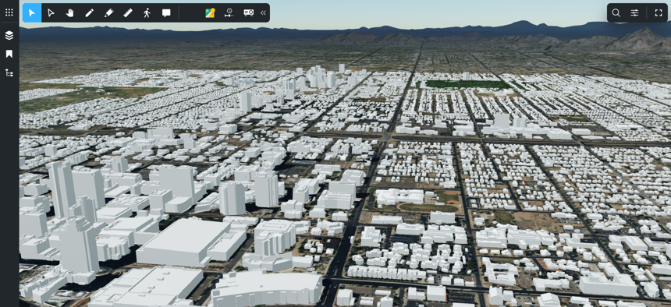Open the projector presentation tool
The width and height of the screenshot is (671, 307).
pos(249,12)
